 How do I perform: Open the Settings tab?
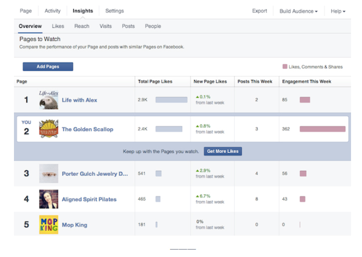click(115, 11)
